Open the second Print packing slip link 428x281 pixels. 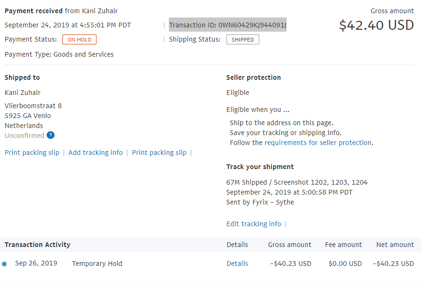159,153
